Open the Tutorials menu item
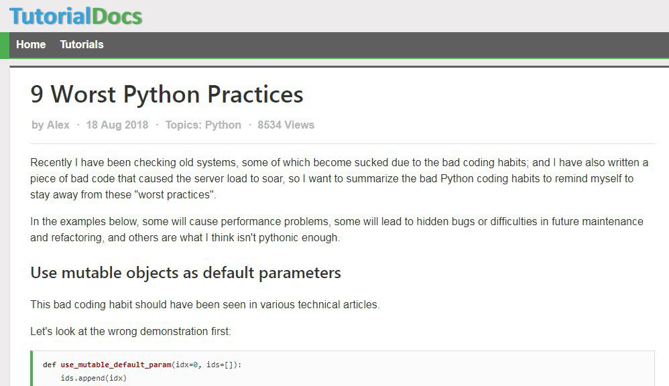 [x=82, y=44]
